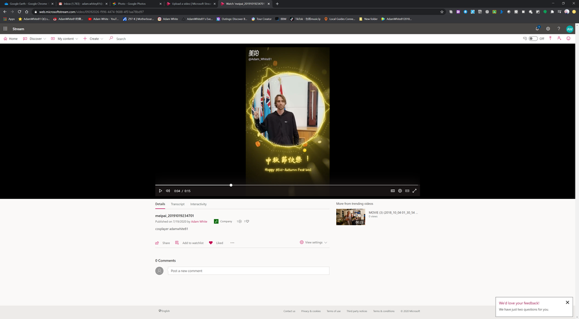Open Contact us footer link
Screen dimensions: 579x319
coord(289,311)
